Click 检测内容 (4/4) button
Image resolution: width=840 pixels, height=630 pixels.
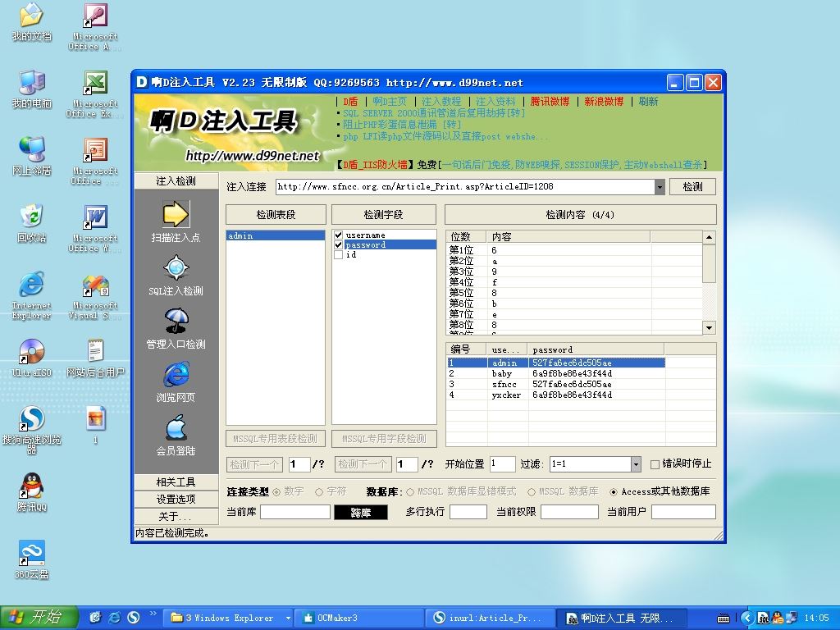(580, 215)
